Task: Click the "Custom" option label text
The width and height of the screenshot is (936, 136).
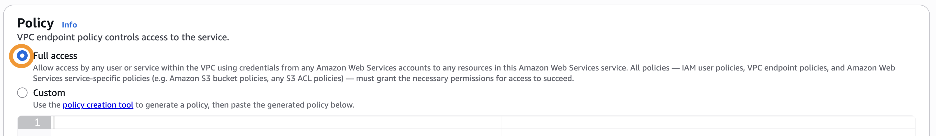Action: coord(49,93)
